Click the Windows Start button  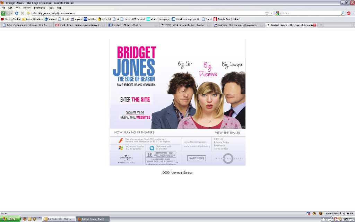pos(10,219)
